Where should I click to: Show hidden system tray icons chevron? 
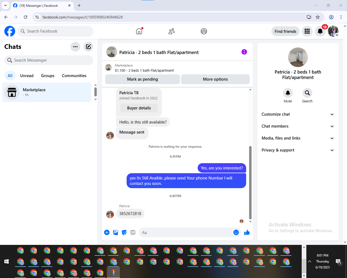point(310,261)
